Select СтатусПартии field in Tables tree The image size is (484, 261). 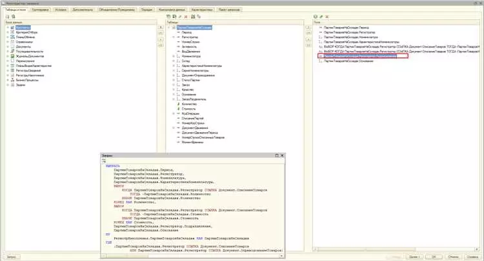tap(191, 80)
